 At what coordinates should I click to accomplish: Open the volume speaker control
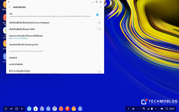162,109
